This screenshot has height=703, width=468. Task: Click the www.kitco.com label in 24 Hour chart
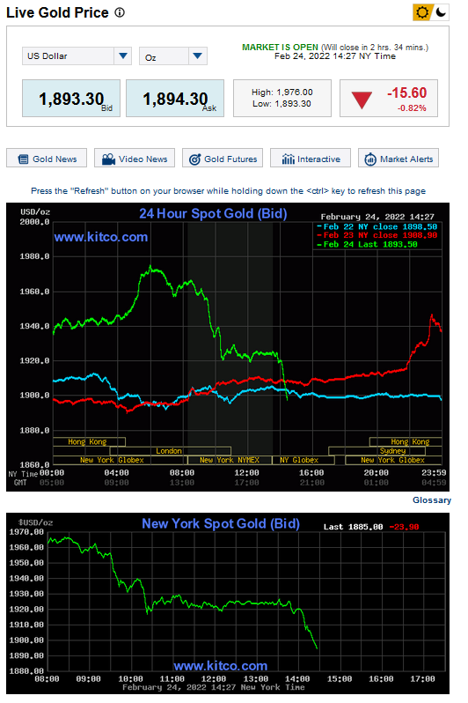(x=101, y=237)
